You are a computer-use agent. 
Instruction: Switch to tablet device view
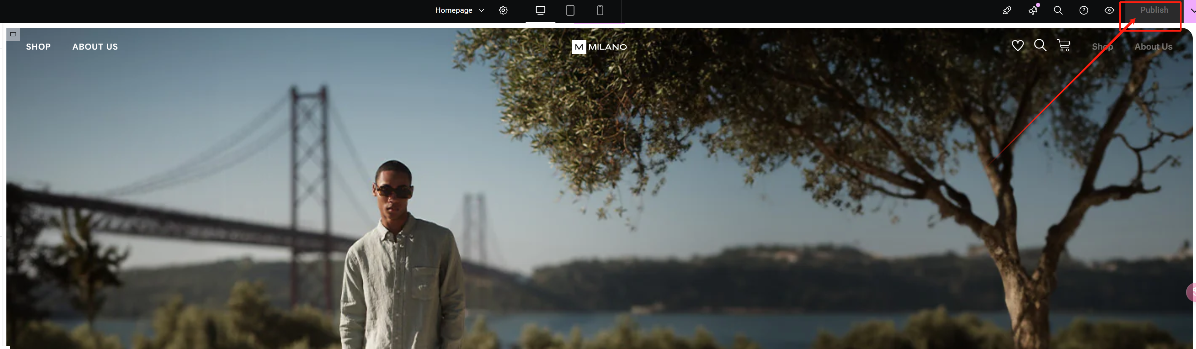tap(570, 10)
